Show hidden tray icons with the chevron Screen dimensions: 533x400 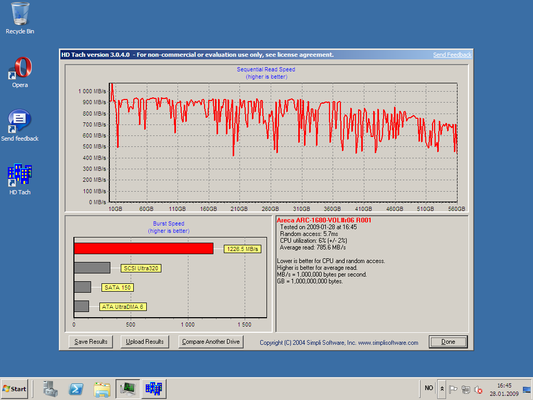pos(442,389)
